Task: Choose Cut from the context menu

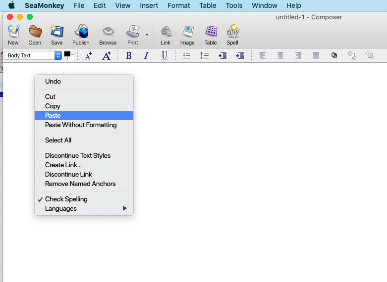Action: tap(84, 96)
